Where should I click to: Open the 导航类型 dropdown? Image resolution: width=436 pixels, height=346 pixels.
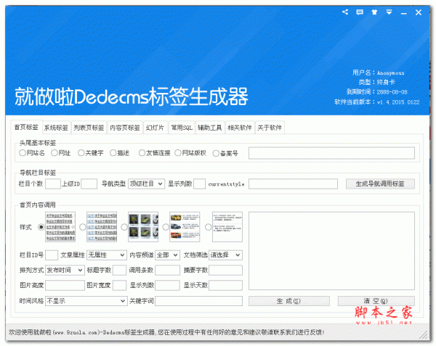tap(146, 184)
